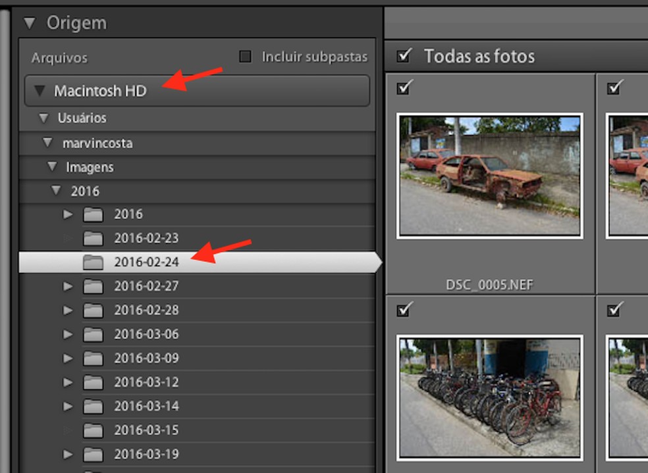Open the DSC_0005.NEF photo thumbnail
Viewport: 648px width, 473px height.
click(x=490, y=176)
